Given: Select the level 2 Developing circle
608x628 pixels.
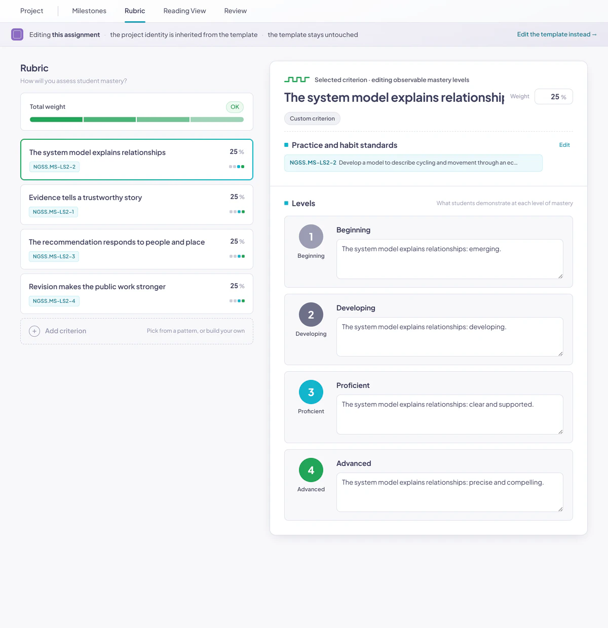Looking at the screenshot, I should pos(311,315).
